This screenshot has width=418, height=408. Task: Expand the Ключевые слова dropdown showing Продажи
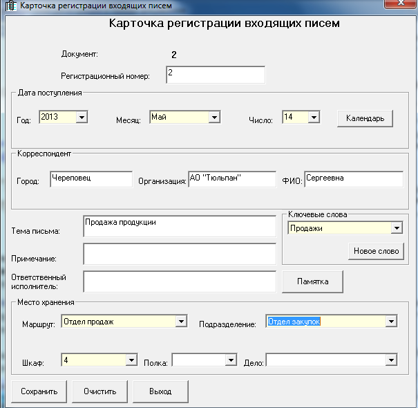397,228
